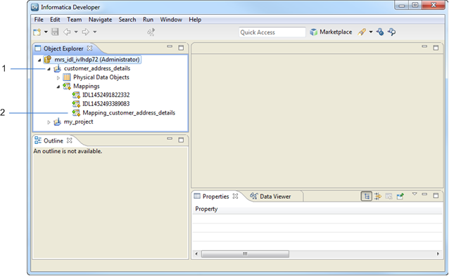Select Mapping_customer_address_details mapping

pos(129,113)
